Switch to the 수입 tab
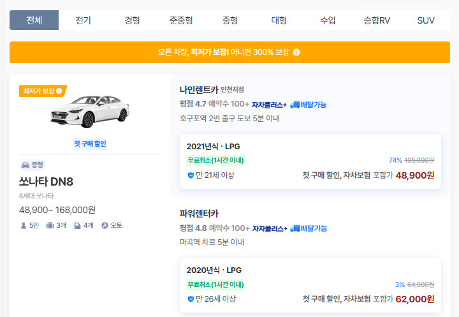The image size is (459, 317). [x=328, y=20]
